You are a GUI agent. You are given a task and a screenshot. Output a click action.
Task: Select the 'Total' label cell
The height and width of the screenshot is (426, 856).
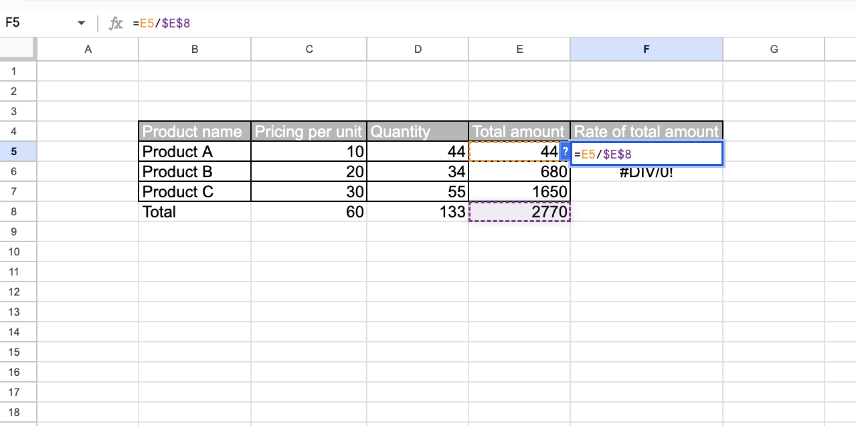click(195, 211)
